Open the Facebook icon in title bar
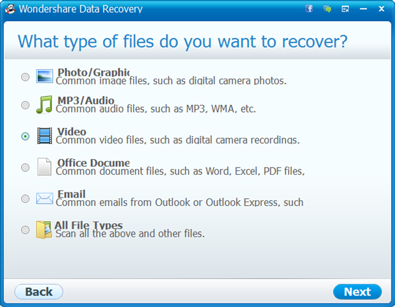Image resolution: width=395 pixels, height=307 pixels. [309, 9]
